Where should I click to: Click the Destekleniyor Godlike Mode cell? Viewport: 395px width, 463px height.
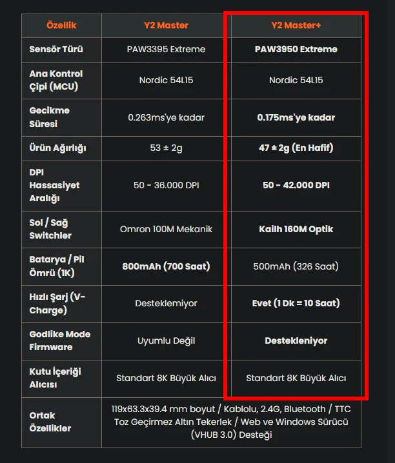[296, 340]
